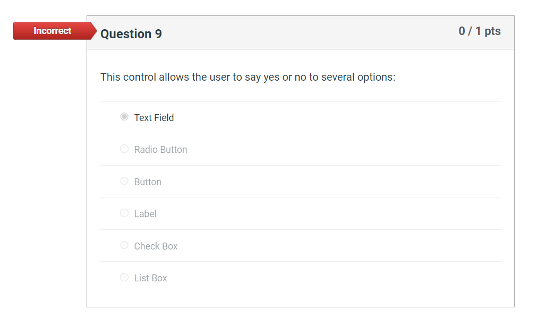The width and height of the screenshot is (546, 327).
Task: Select the Check Box radio option
Action: [x=124, y=245]
